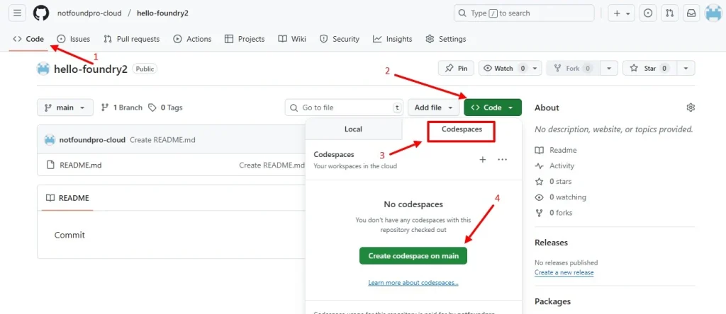Click the 0 watching link
Viewport: 726px width, 314px height.
[x=561, y=197]
